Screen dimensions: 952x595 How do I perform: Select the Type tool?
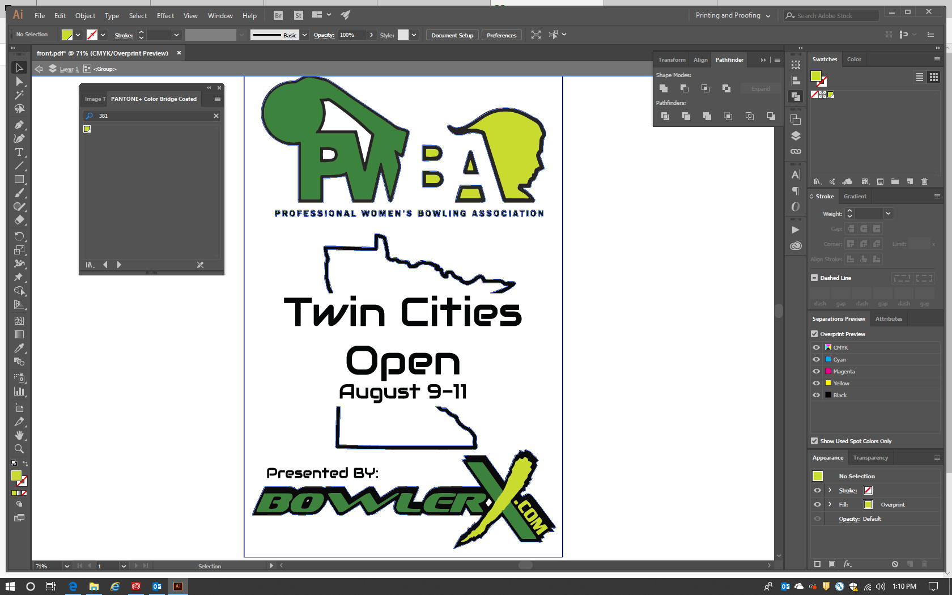pyautogui.click(x=19, y=152)
